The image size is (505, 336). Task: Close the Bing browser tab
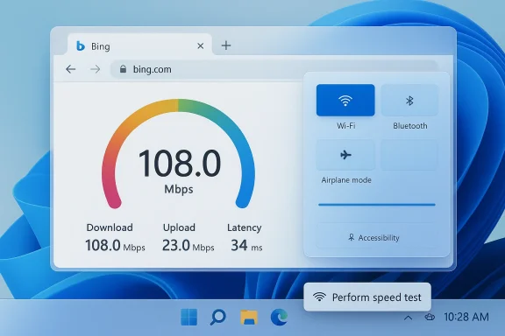200,46
